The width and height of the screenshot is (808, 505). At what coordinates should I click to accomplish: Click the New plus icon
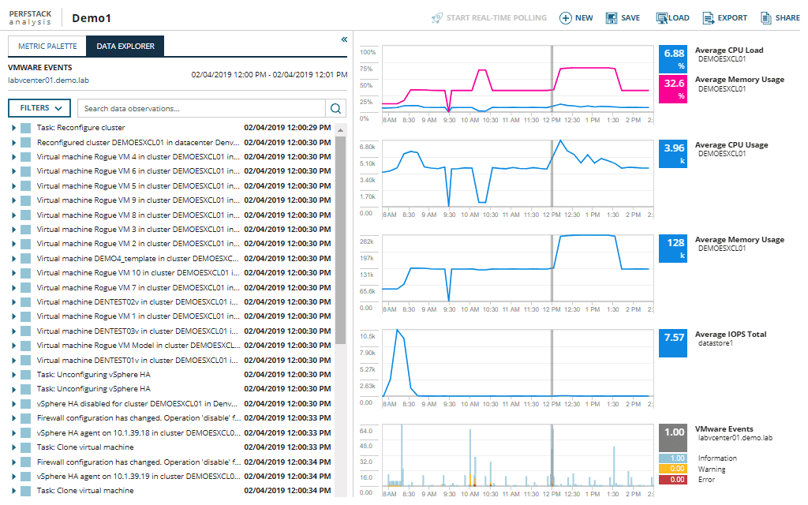565,18
